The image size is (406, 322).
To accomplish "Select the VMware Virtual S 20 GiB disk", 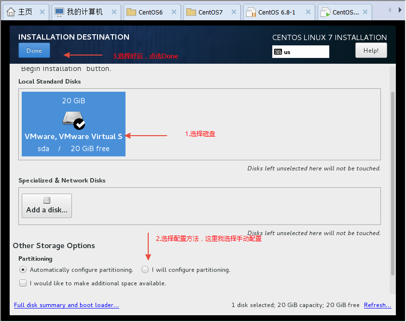I will click(73, 124).
